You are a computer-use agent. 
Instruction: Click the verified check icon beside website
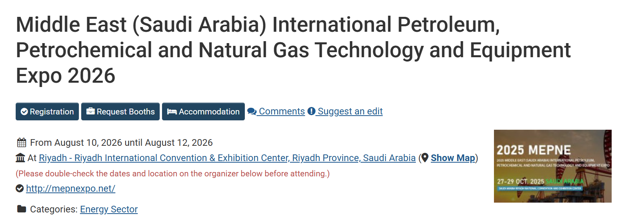tap(20, 189)
